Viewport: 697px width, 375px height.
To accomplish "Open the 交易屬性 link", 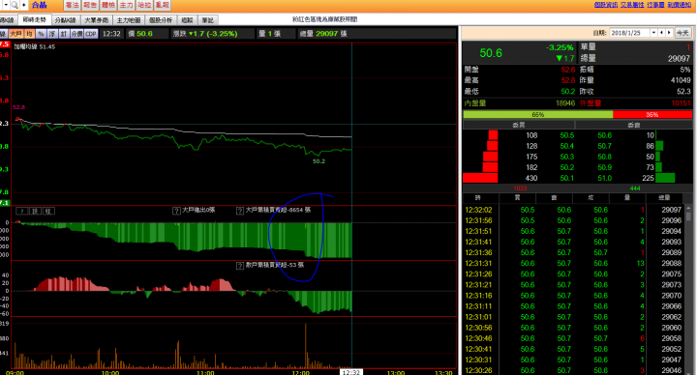I will (631, 5).
